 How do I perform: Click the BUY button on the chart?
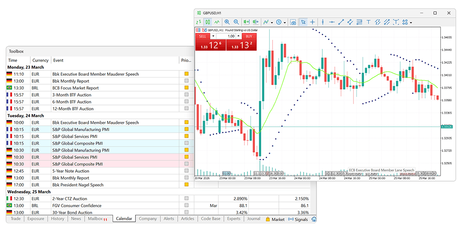coord(249,36)
